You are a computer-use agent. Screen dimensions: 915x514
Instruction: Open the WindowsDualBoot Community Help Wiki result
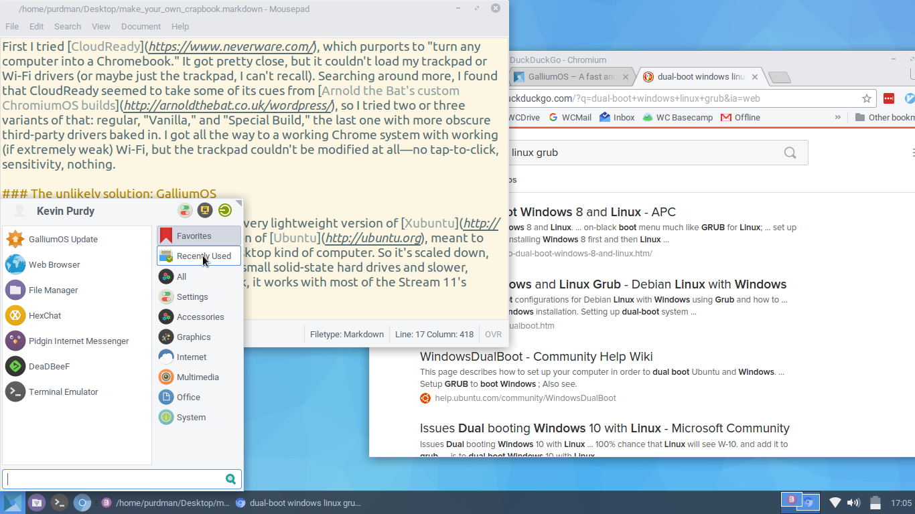(537, 357)
